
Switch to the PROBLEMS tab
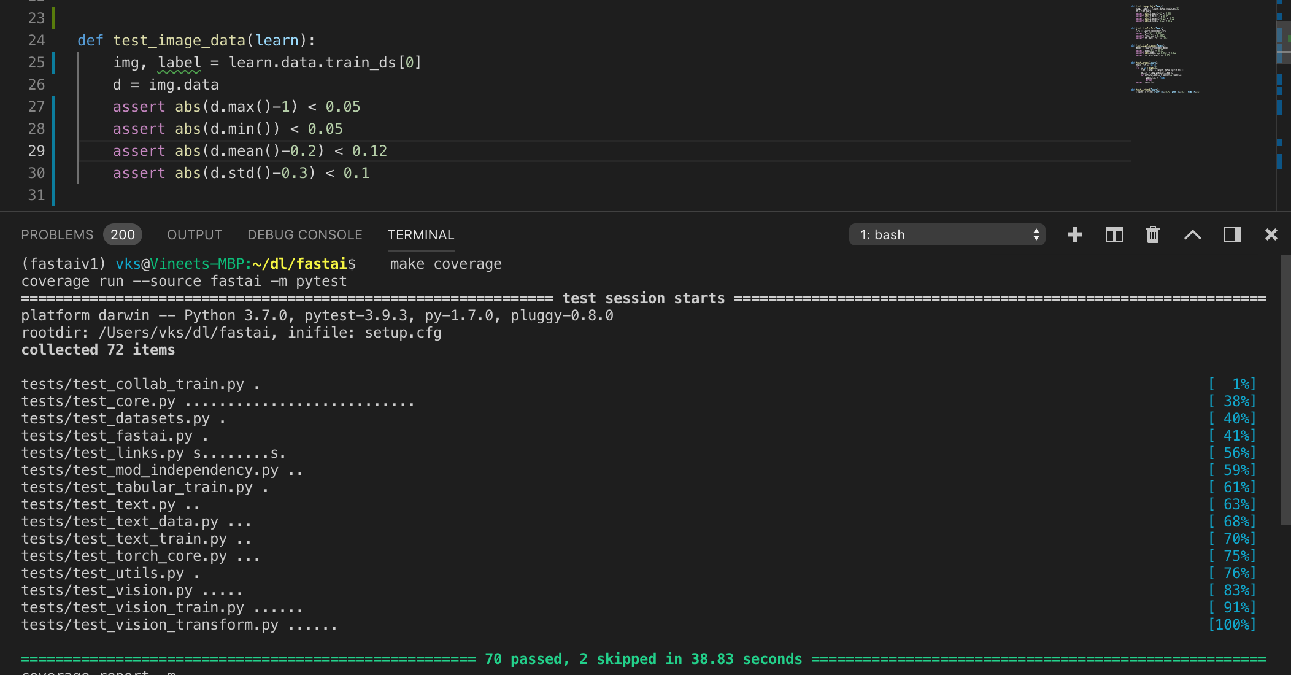[57, 234]
